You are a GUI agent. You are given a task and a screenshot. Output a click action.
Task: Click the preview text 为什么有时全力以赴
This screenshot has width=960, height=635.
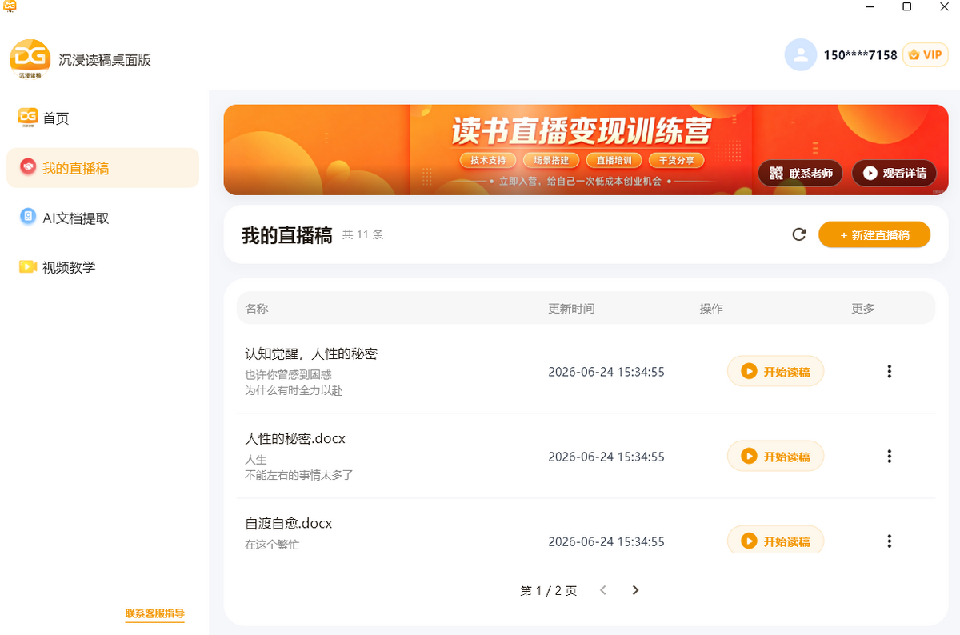click(x=294, y=391)
